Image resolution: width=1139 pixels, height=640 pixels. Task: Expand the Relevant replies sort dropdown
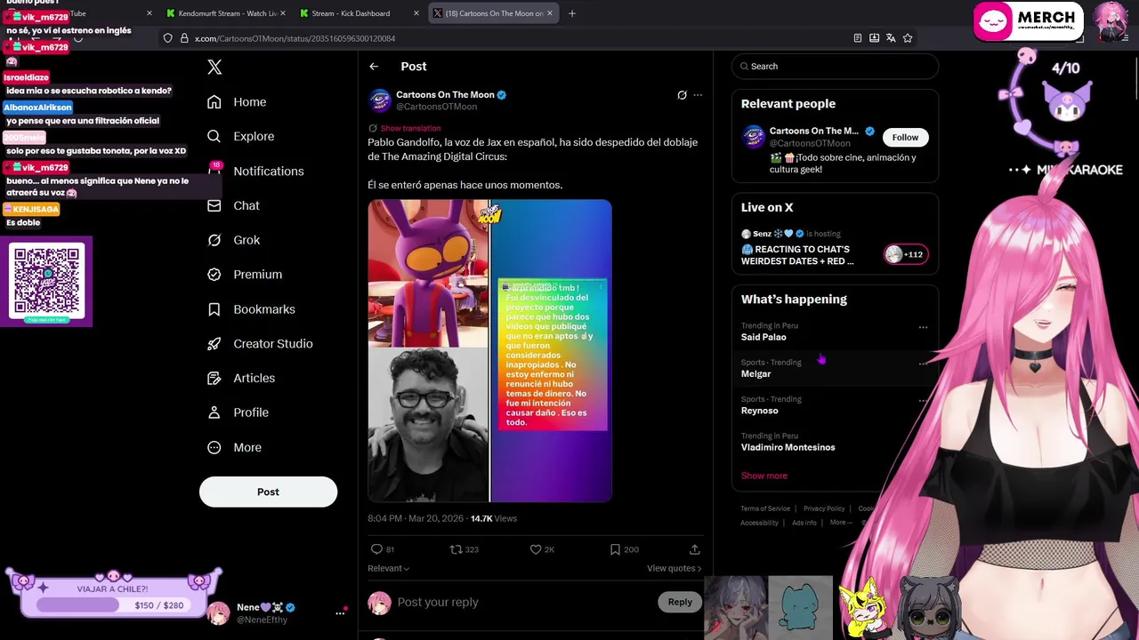click(x=389, y=568)
